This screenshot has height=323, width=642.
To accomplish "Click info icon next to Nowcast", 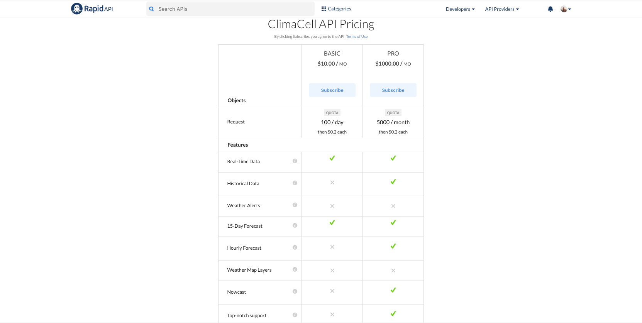I will pos(295,291).
